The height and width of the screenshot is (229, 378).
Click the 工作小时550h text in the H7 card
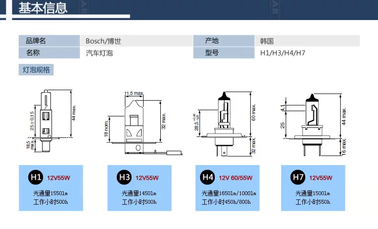313,202
